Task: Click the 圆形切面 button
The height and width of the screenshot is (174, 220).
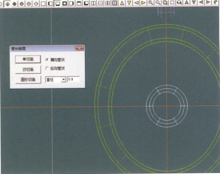Action: coord(28,80)
